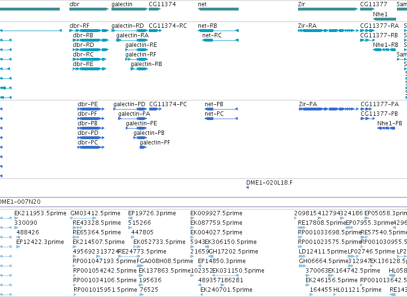Select transcript CG11374-RC
407x297 pixels.
click(x=155, y=31)
